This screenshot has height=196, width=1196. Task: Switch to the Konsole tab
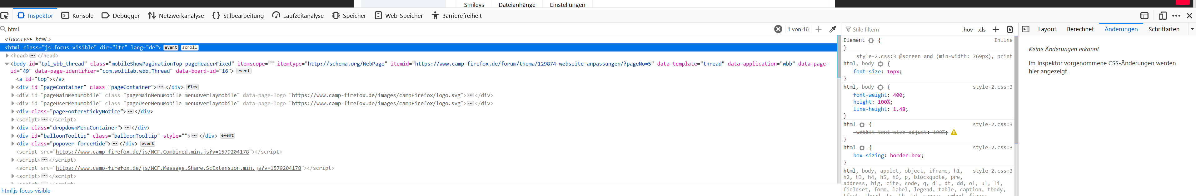[x=77, y=16]
